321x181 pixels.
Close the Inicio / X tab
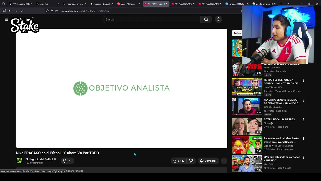tap(58, 4)
